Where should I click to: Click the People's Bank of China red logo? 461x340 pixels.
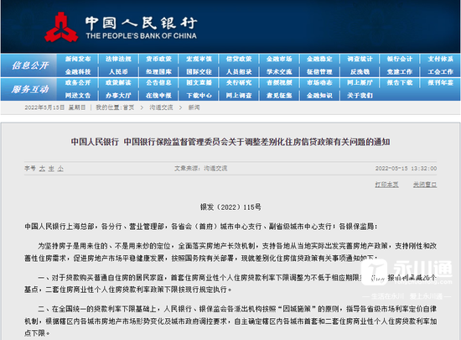point(61,27)
